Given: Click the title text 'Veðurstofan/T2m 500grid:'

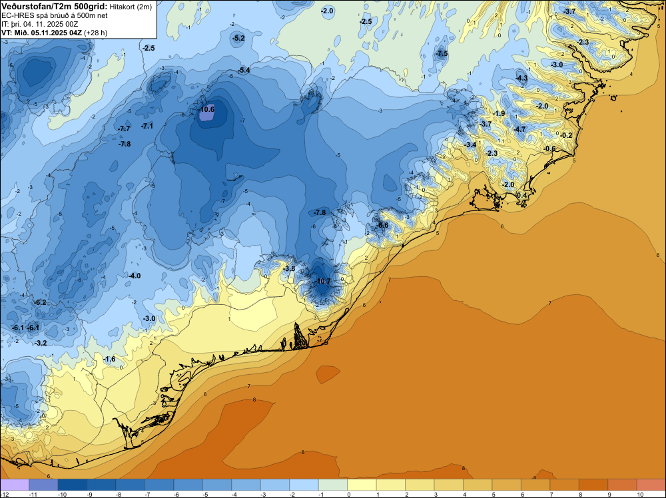Looking at the screenshot, I should (55, 7).
